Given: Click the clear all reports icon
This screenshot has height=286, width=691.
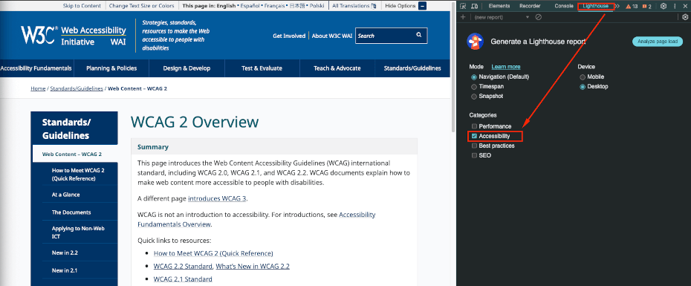Looking at the screenshot, I should click(x=539, y=17).
